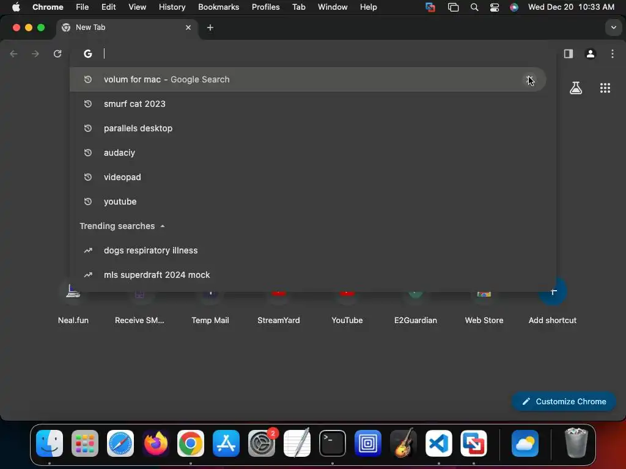Open the Receive SMS shortcut
This screenshot has height=469, width=626.
point(139,305)
